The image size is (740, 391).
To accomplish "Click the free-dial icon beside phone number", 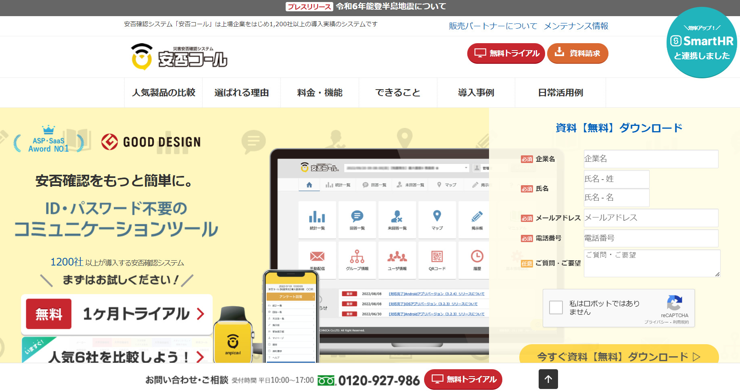I will [326, 381].
